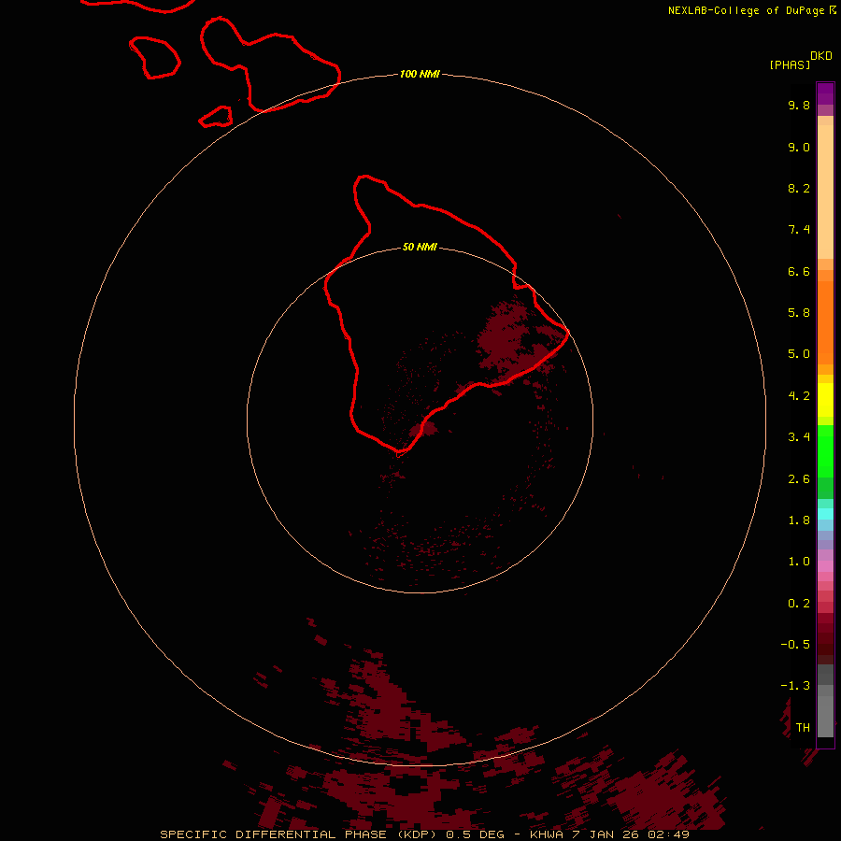Click the 2.6 scale value
Viewport: 841px width, 841px height.
(x=799, y=479)
